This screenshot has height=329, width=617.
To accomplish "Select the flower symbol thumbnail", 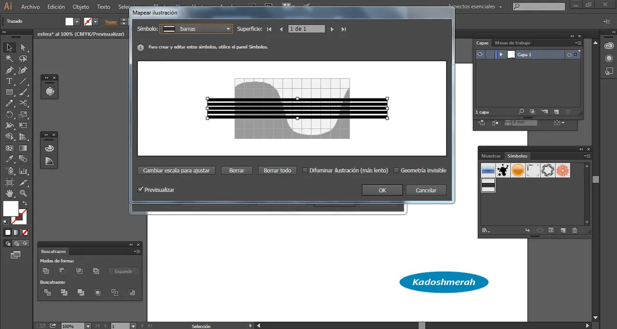I will [x=563, y=170].
